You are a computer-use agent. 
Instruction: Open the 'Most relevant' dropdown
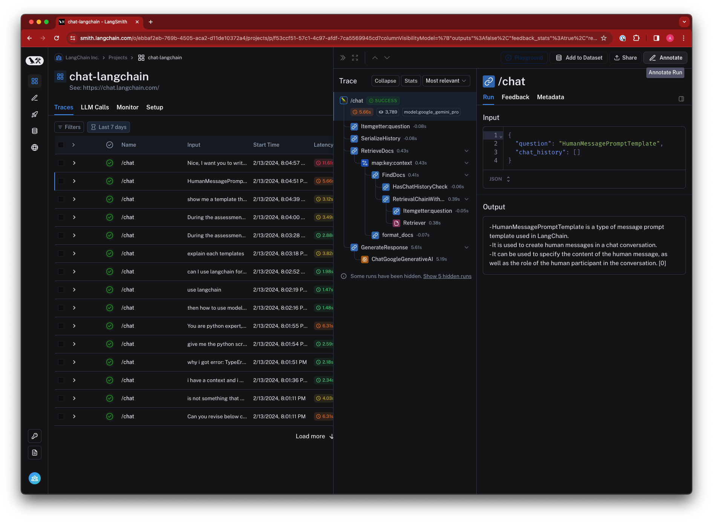[x=446, y=81]
